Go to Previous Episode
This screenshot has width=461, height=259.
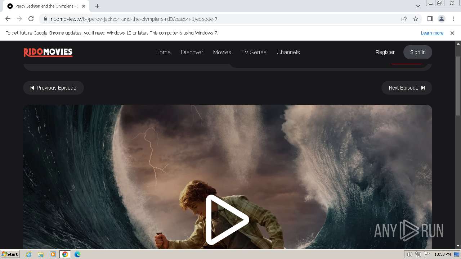tap(53, 88)
